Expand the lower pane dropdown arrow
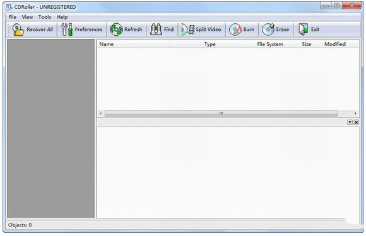Image resolution: width=366 pixels, height=236 pixels. pos(350,122)
